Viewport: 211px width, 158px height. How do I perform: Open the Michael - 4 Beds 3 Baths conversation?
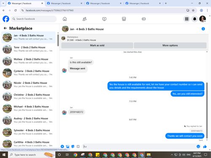pos(29,108)
